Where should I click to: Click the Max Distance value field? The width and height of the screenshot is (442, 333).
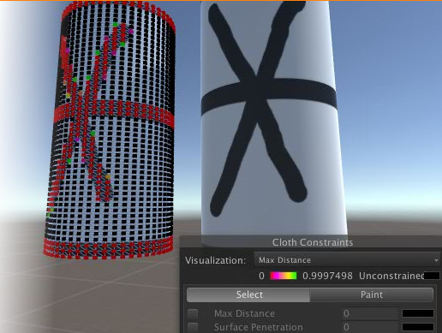tap(370, 313)
